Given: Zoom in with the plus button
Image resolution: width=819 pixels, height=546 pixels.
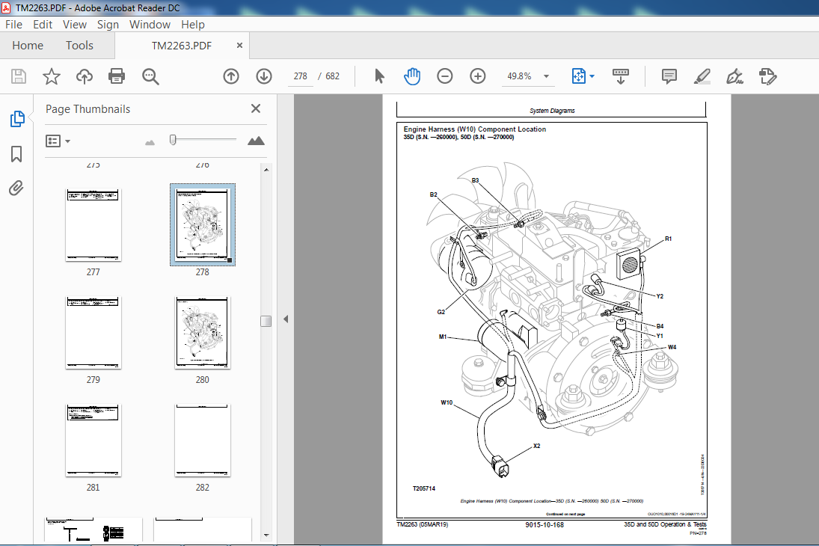Looking at the screenshot, I should pos(477,76).
